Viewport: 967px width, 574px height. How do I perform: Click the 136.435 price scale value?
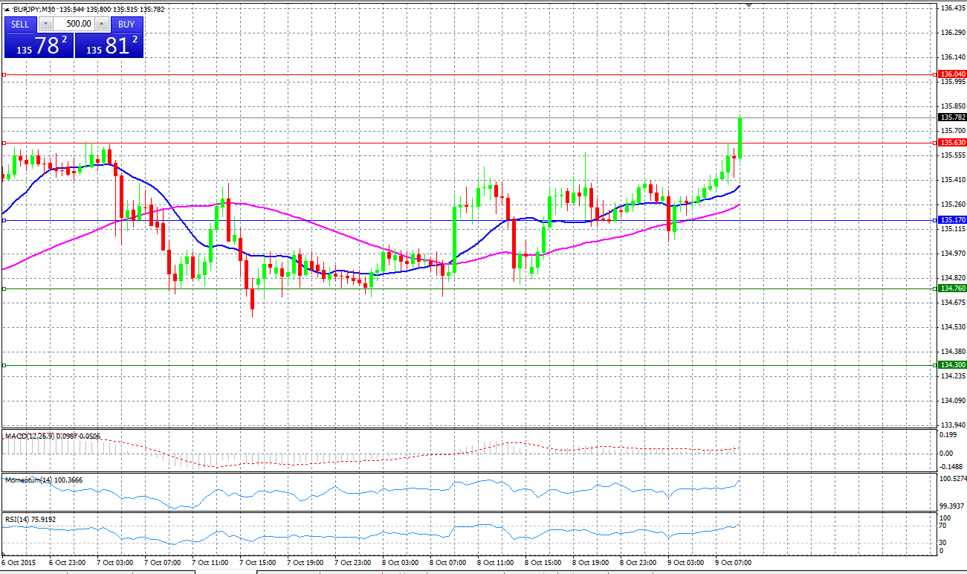click(x=953, y=8)
